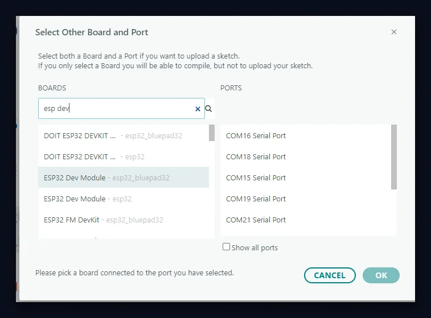Click the magnifier search icon beside the board field
The image size is (431, 318).
pyautogui.click(x=208, y=109)
